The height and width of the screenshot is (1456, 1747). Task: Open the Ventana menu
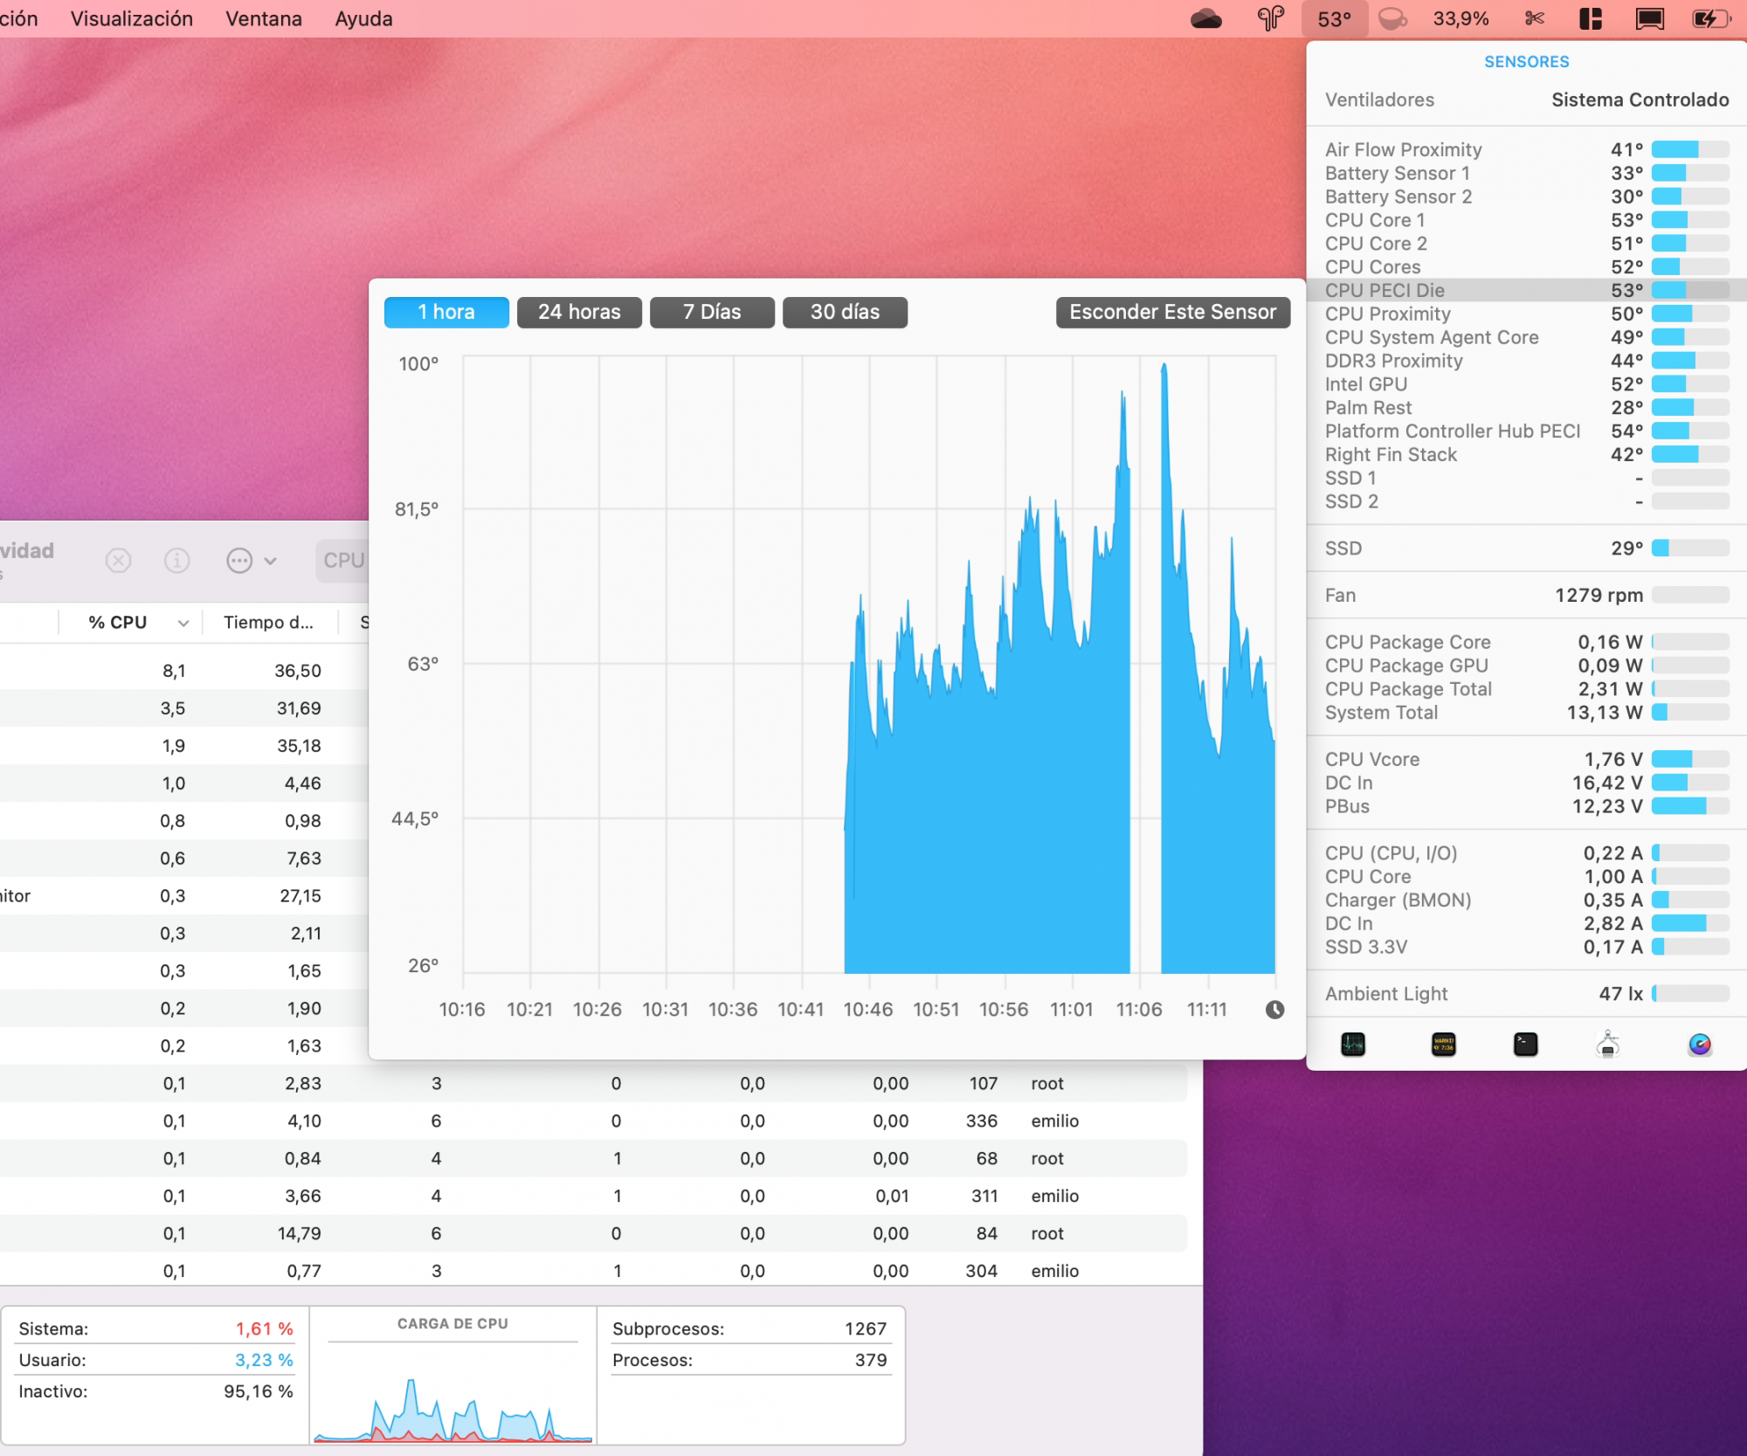(x=264, y=18)
